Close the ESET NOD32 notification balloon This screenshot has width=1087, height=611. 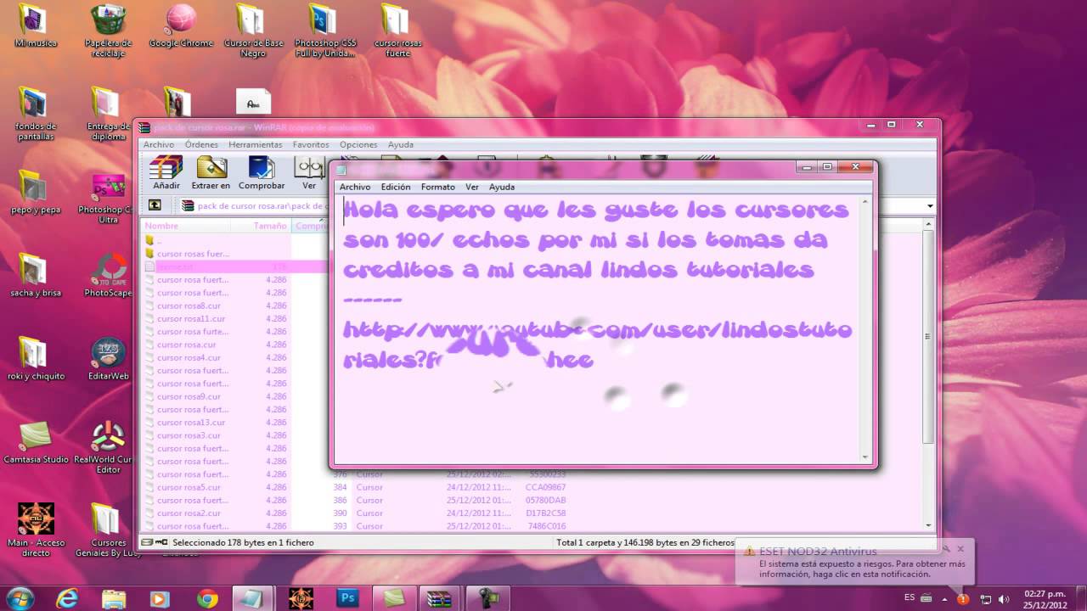960,549
